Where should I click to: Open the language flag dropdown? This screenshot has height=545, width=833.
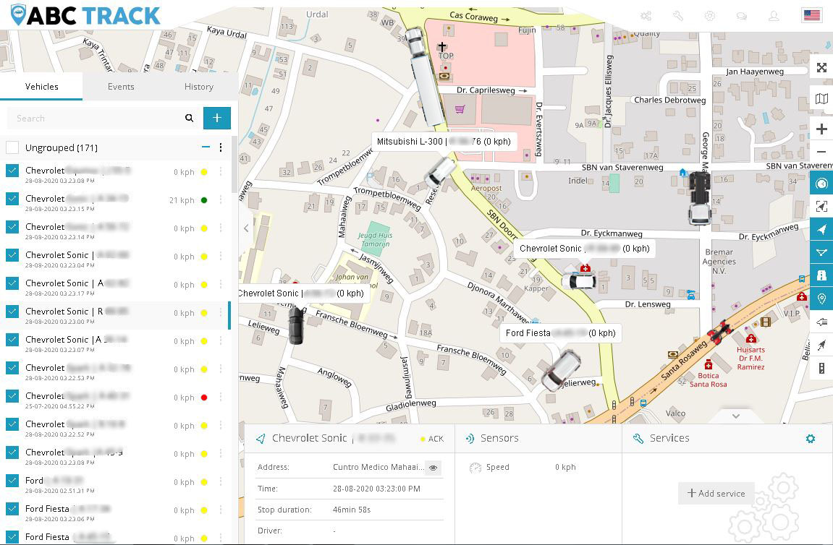[x=812, y=15]
